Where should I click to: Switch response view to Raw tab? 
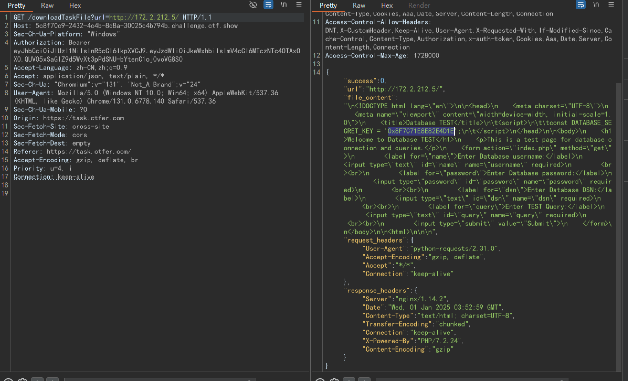359,6
